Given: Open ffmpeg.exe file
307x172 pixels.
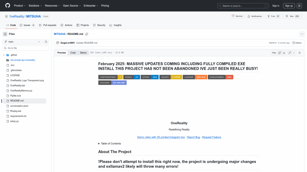Looking at the screenshot, I should click(16, 111).
